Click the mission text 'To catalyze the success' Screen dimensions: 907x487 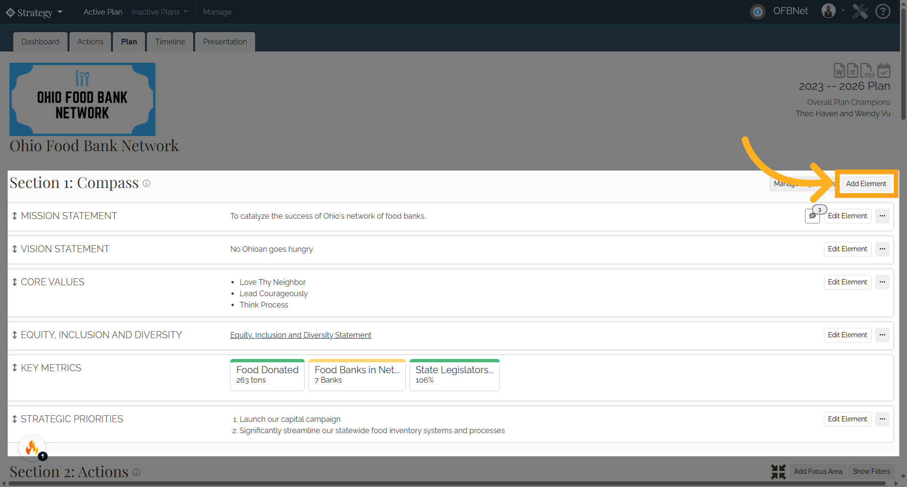click(328, 216)
